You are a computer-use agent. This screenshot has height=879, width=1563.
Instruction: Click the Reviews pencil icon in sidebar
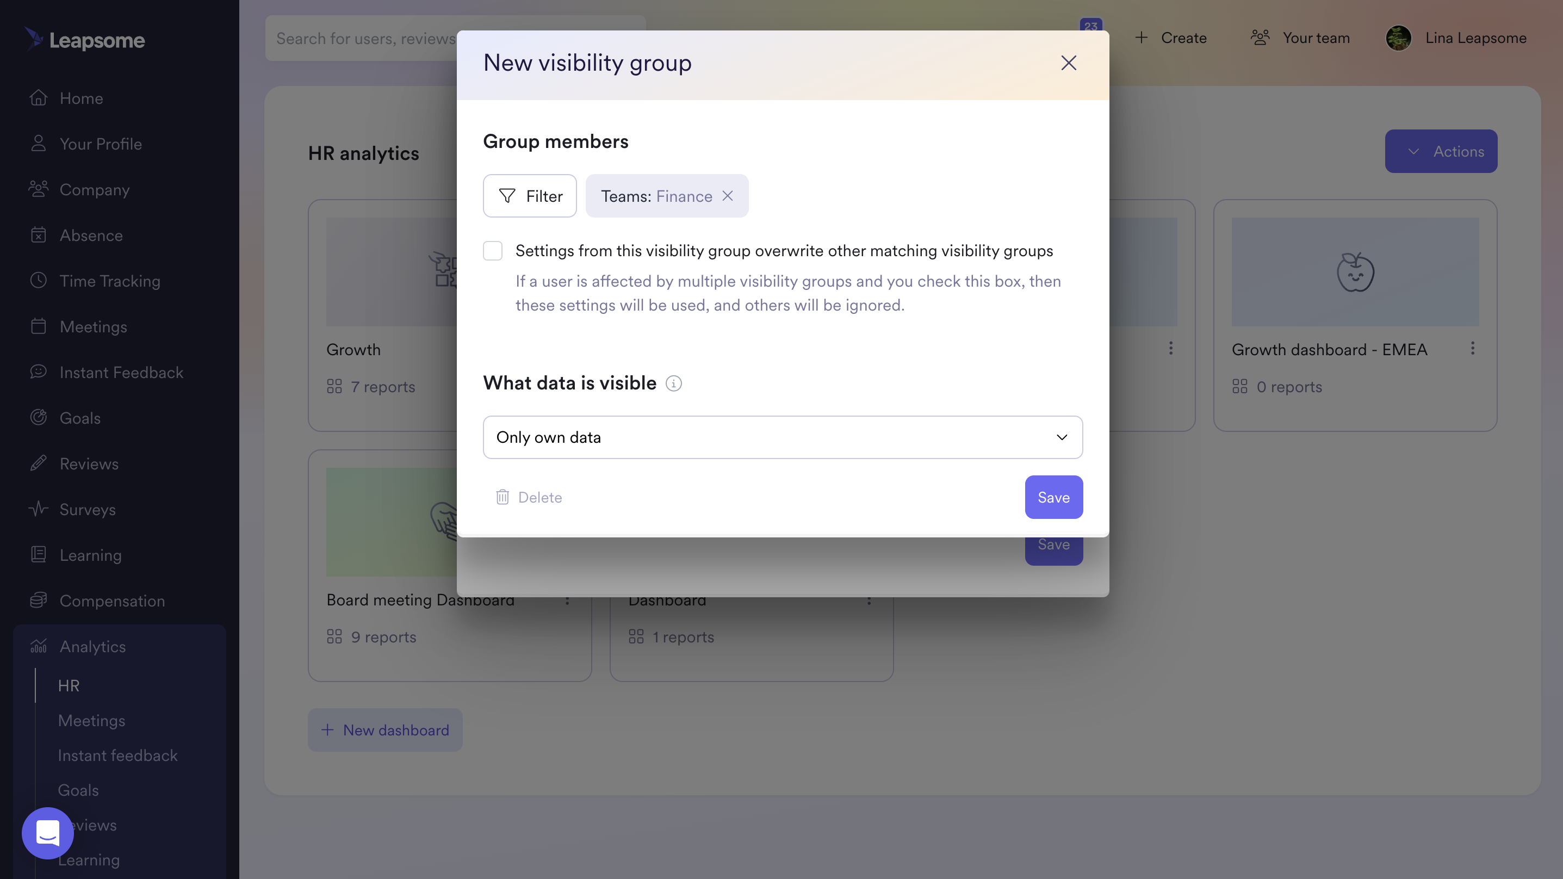pyautogui.click(x=38, y=463)
